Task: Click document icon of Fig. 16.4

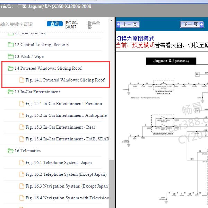Action: click(x=22, y=198)
